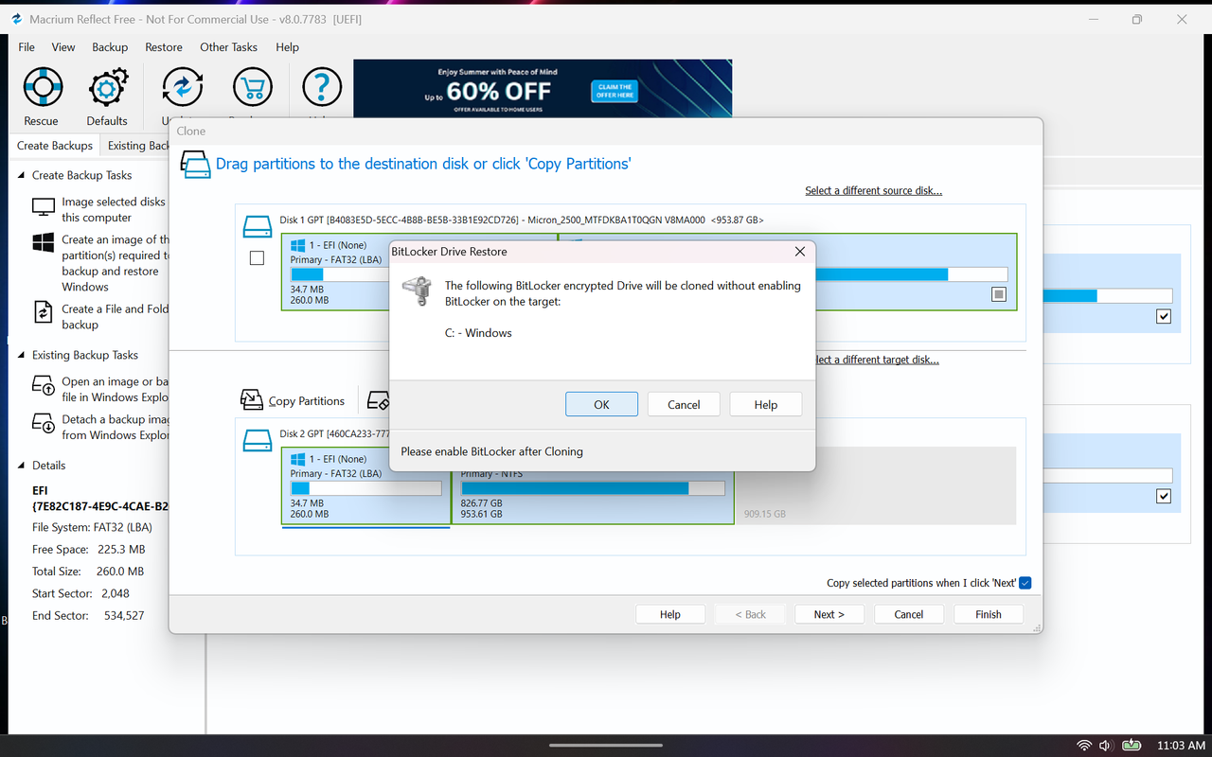This screenshot has height=757, width=1212.
Task: Click Help in BitLocker Drive Restore dialog
Action: pos(766,404)
